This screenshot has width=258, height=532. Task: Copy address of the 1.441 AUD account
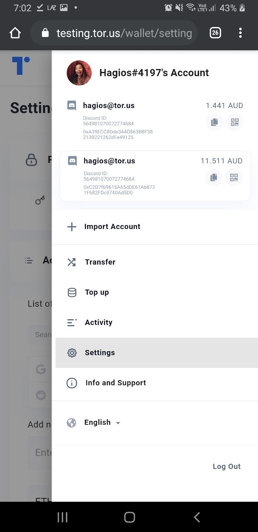point(214,122)
